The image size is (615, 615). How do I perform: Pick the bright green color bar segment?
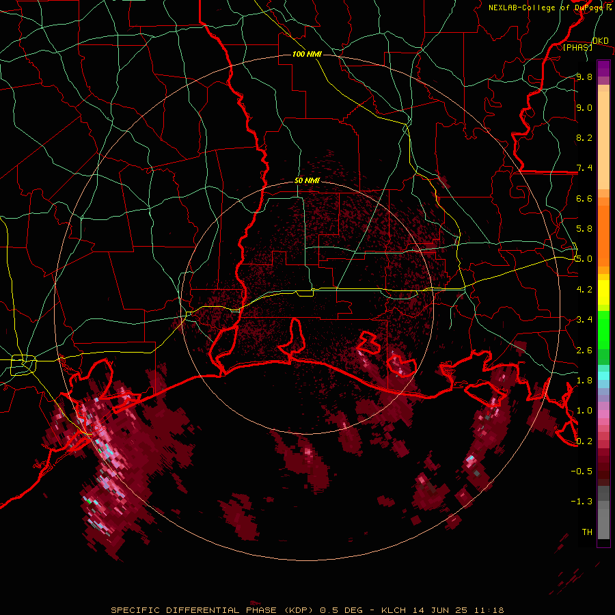click(603, 329)
